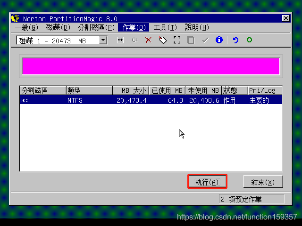Click the red X delete partition icon
This screenshot has width=302, height=226.
pyautogui.click(x=149, y=40)
